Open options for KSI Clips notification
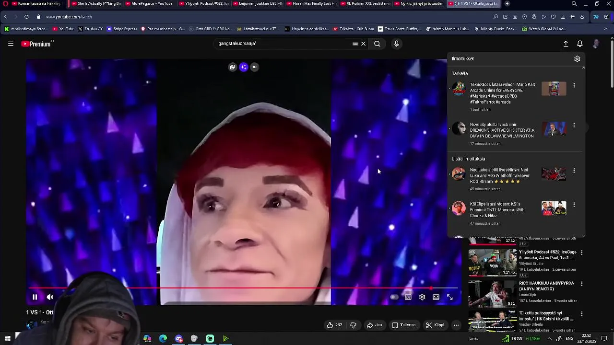614x345 pixels. click(574, 205)
